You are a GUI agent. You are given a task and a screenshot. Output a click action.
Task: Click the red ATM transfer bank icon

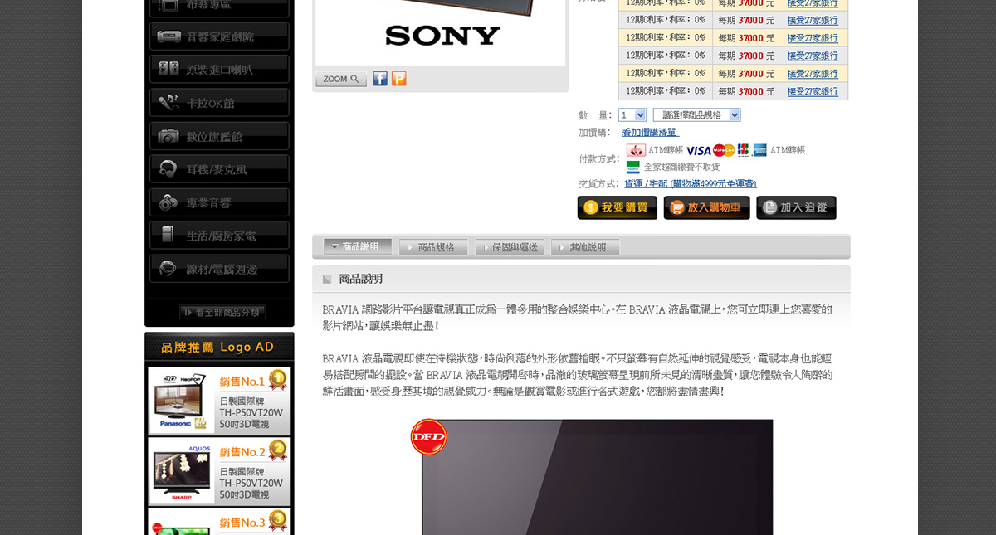636,150
